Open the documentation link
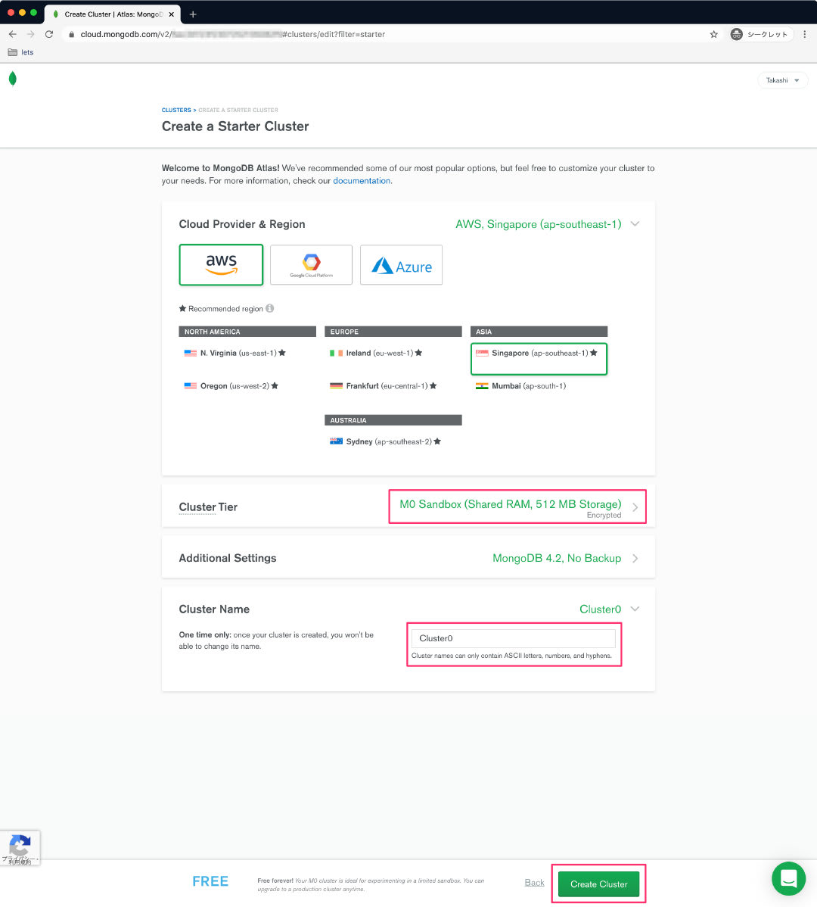Image resolution: width=817 pixels, height=907 pixels. coord(362,180)
